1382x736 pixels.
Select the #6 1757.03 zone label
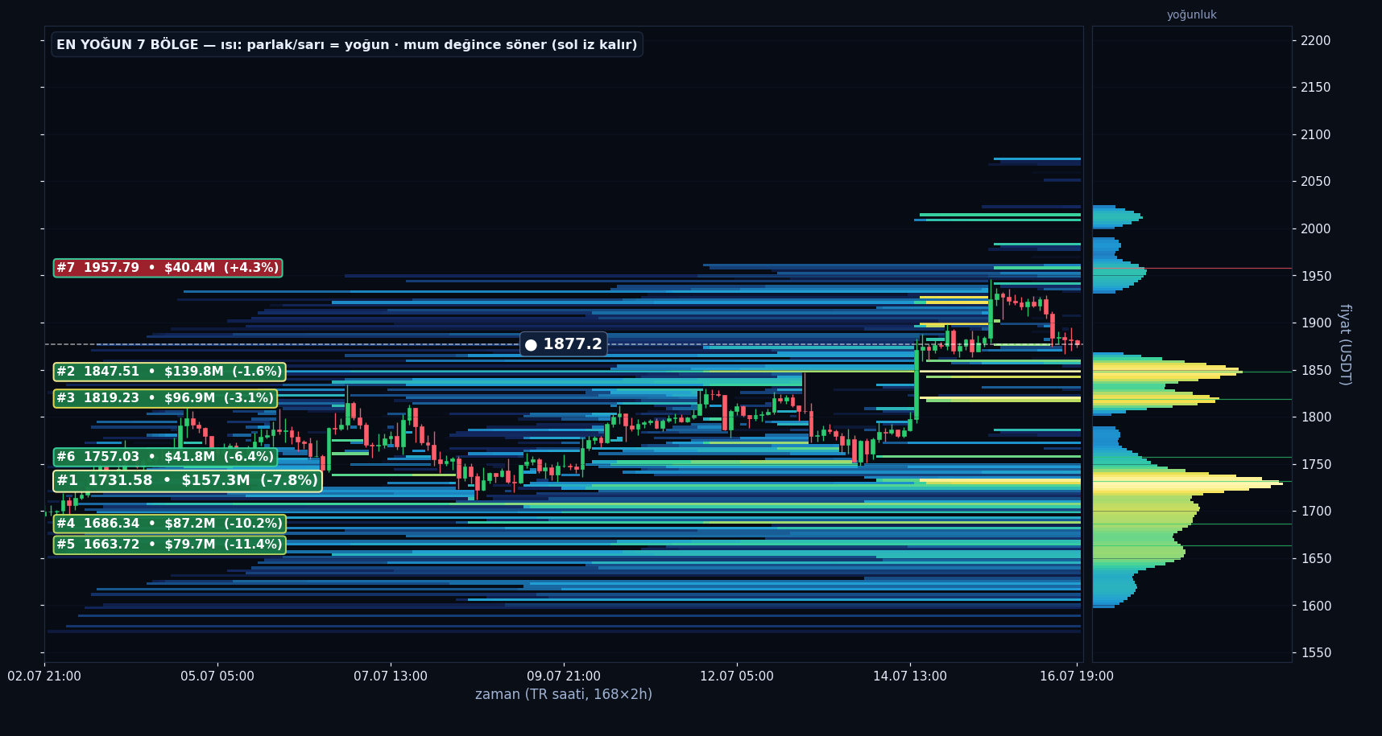click(x=165, y=457)
